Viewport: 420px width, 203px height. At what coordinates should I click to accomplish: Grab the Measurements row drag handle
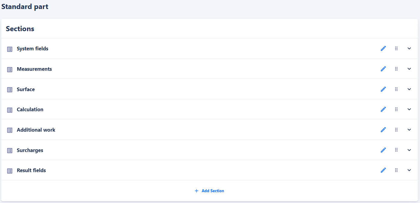(x=396, y=69)
